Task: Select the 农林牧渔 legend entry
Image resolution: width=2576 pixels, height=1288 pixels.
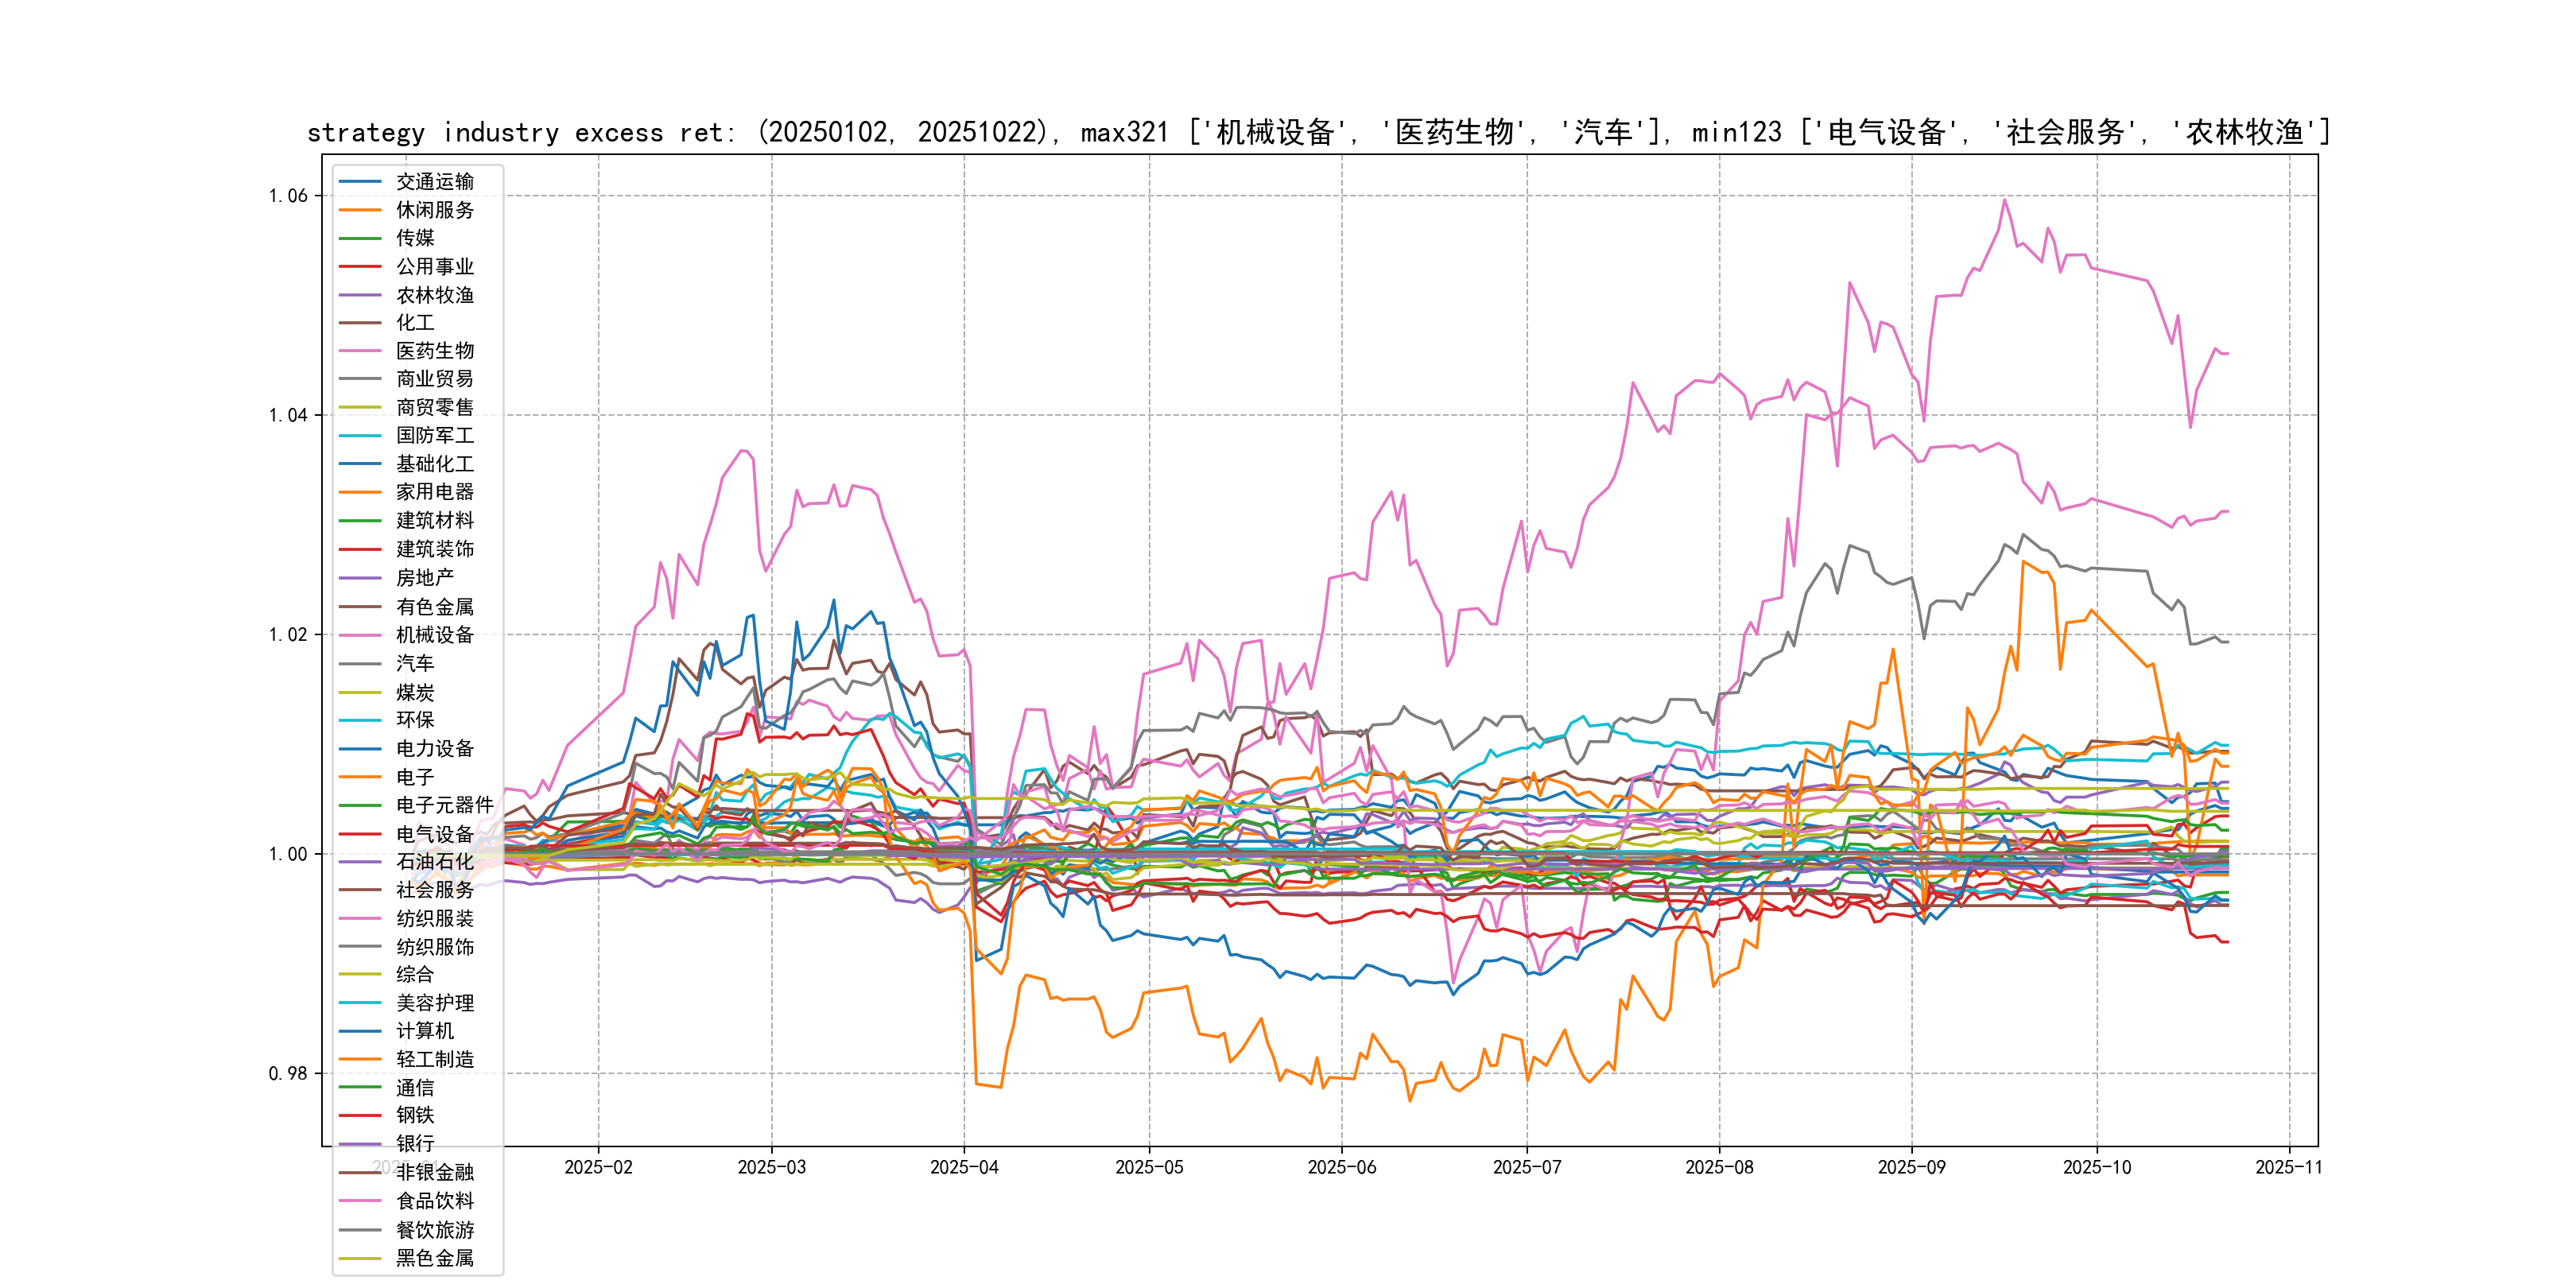Action: pyautogui.click(x=434, y=295)
